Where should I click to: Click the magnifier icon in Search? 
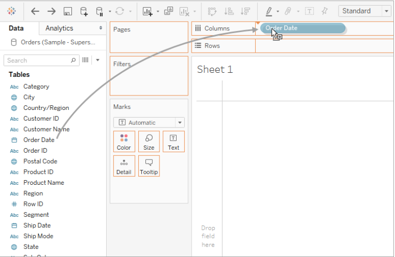[x=73, y=60]
